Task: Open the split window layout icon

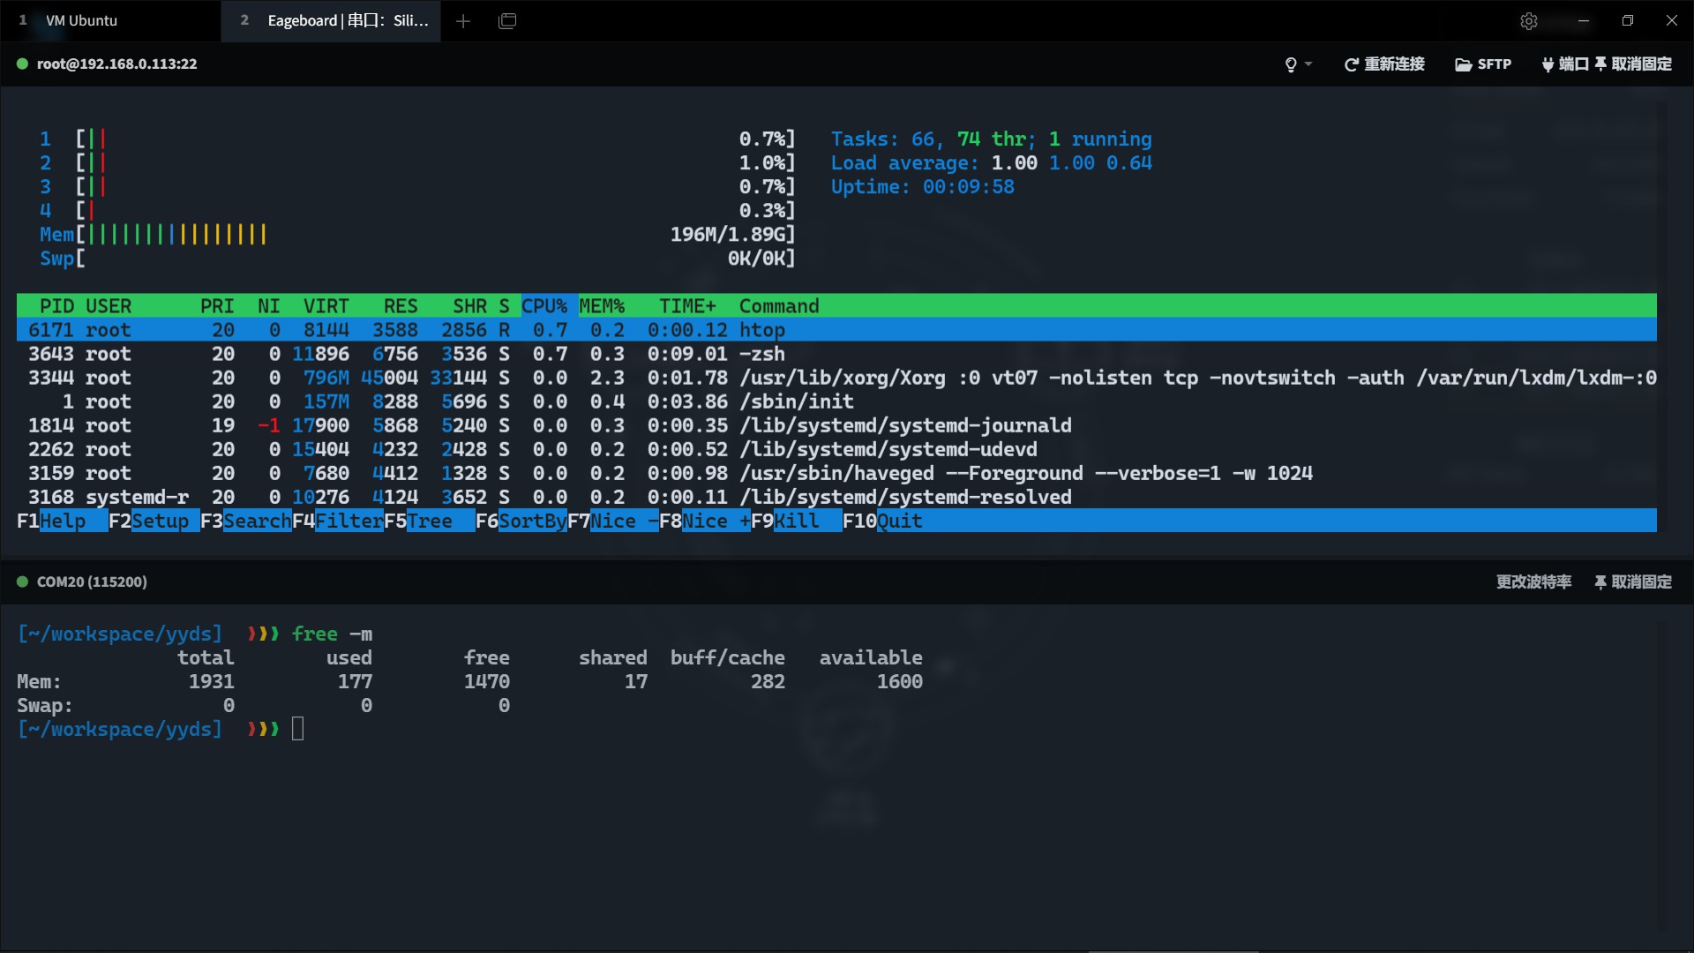Action: (507, 21)
